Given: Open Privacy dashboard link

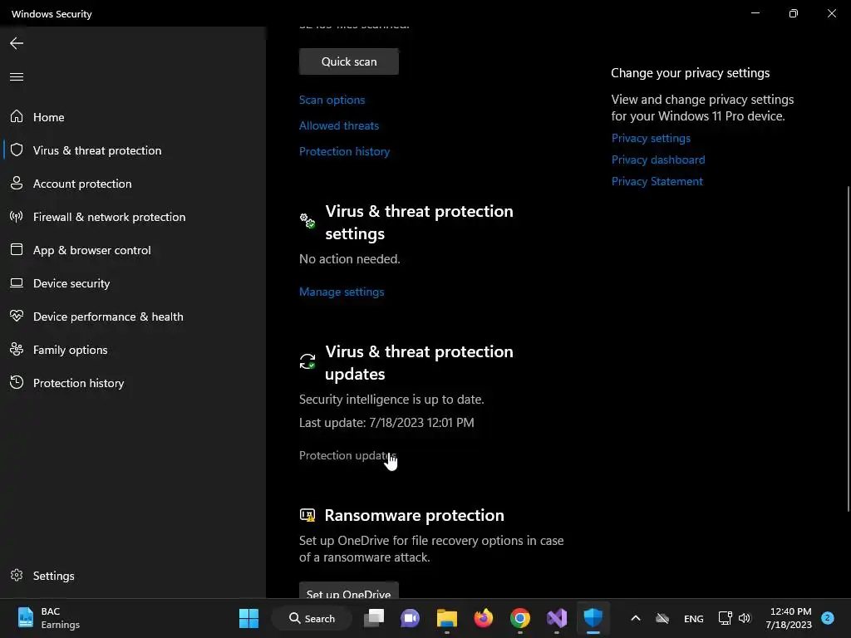Looking at the screenshot, I should click(x=658, y=159).
